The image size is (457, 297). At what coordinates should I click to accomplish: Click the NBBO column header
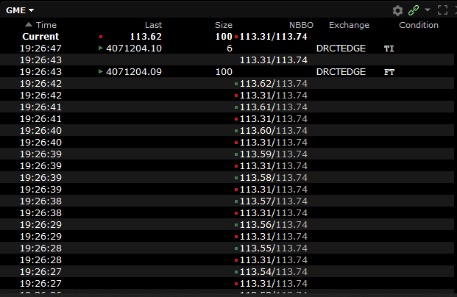pyautogui.click(x=301, y=25)
